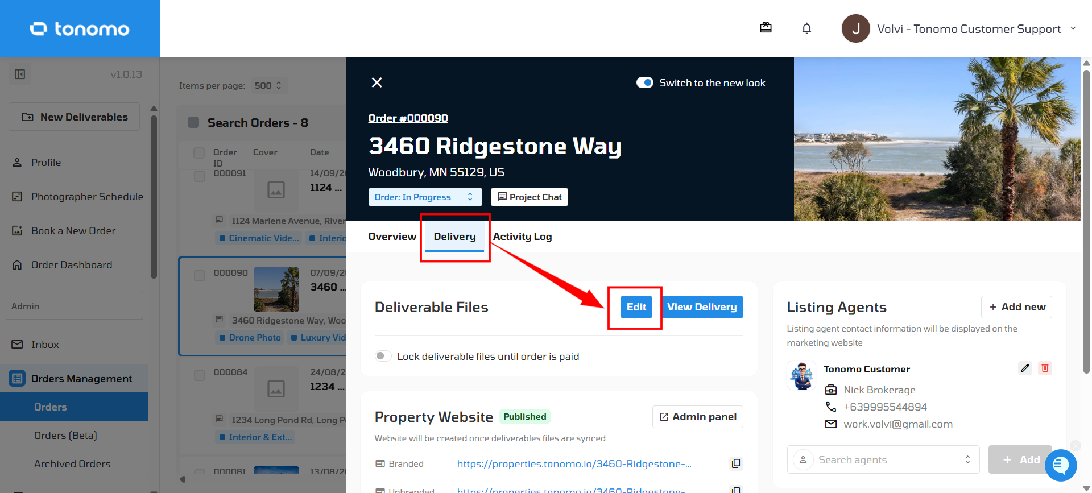Open Project Chat
This screenshot has height=493, width=1092.
pos(530,197)
